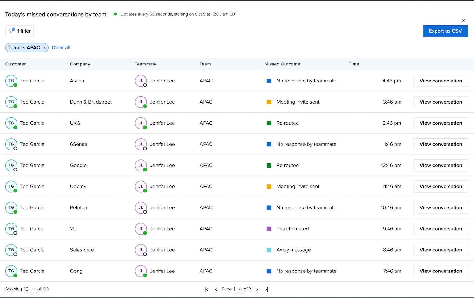View conversation for Peloton row
474x298 pixels.
click(441, 208)
